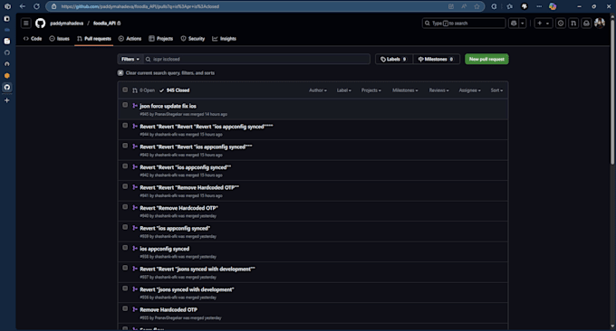Open the notifications inbox icon
616x331 pixels.
click(586, 24)
